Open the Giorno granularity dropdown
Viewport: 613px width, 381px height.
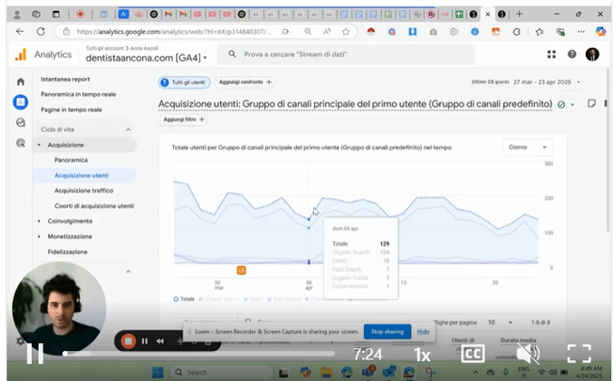(527, 148)
